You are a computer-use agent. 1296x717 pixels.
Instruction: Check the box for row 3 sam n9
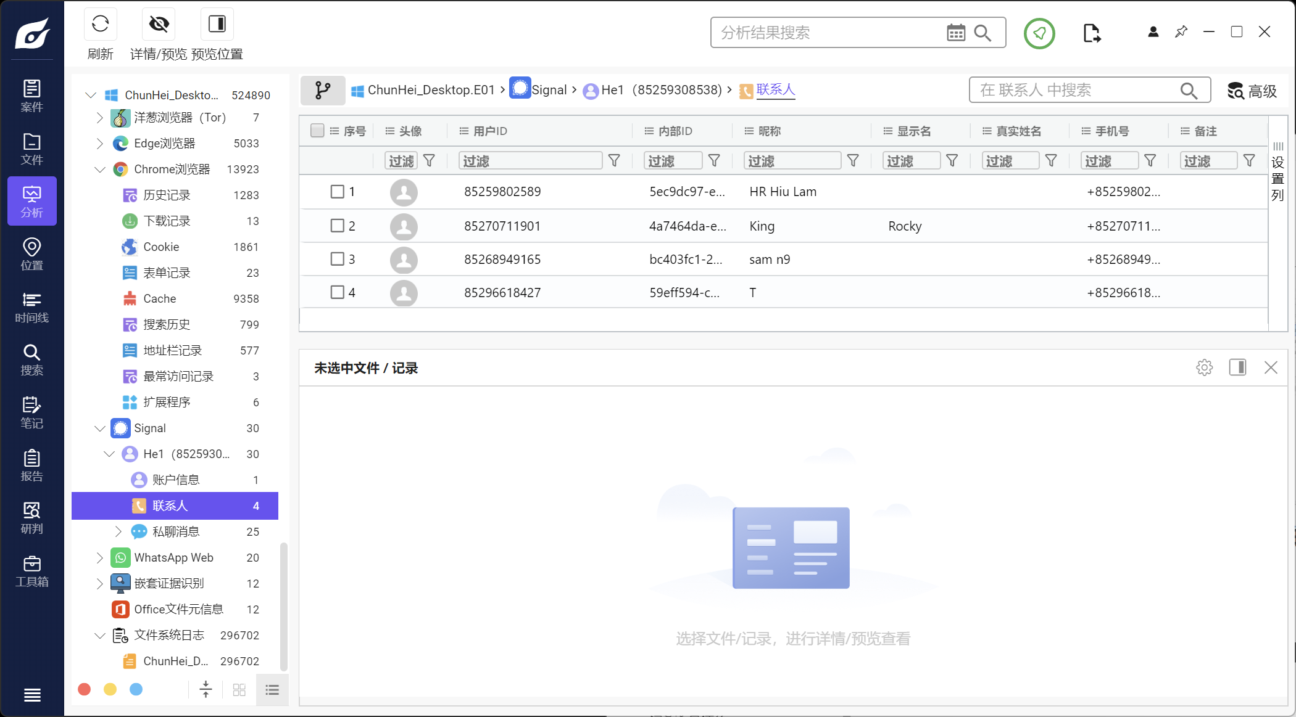337,259
